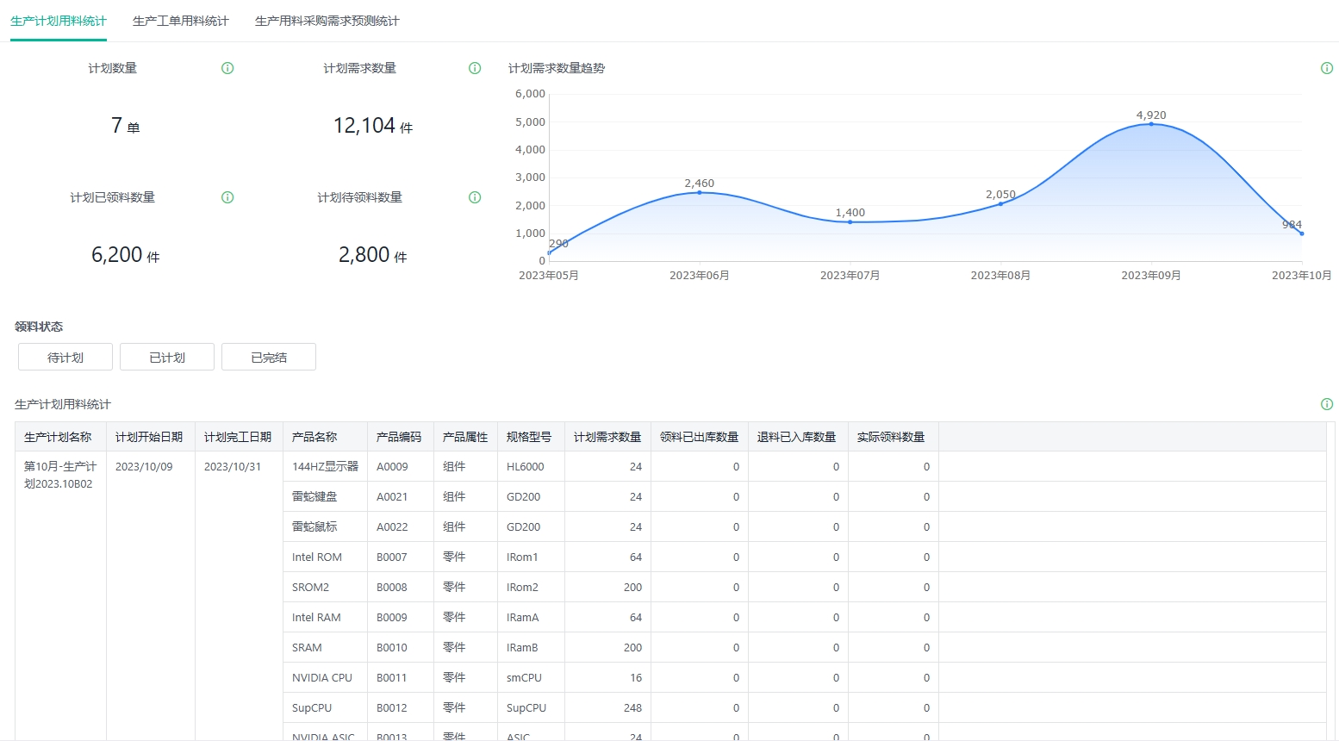Viewport: 1339px width, 741px height.
Task: Click the 2,050 data point for 2023年08月
Action: coord(1000,204)
